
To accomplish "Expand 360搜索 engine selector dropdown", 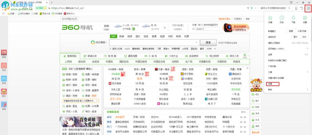I will click(106, 42).
